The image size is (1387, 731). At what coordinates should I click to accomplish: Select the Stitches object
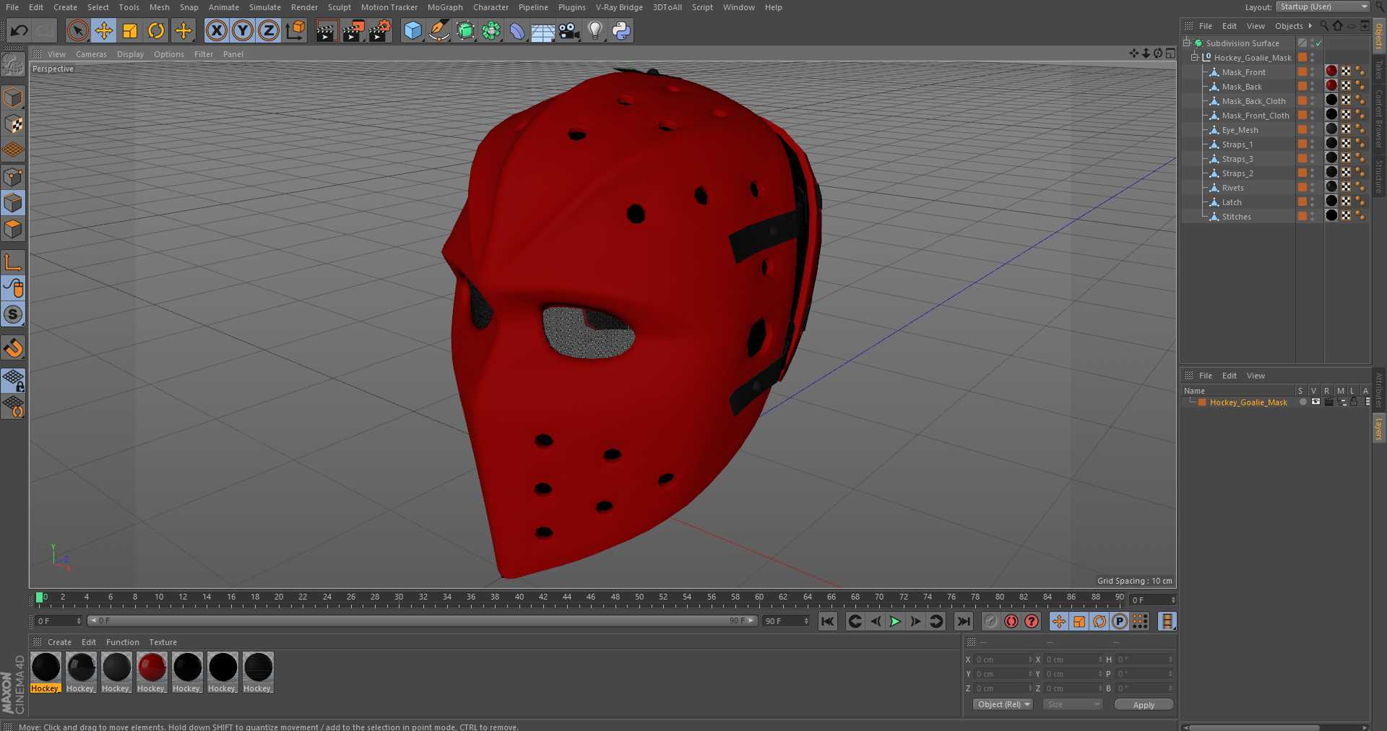[x=1236, y=217]
